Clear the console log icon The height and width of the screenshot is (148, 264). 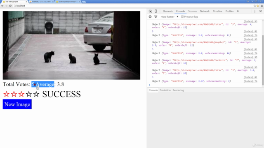tap(150, 17)
